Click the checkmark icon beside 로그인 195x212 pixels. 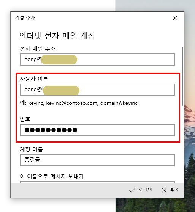click(132, 190)
